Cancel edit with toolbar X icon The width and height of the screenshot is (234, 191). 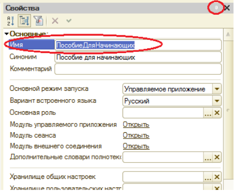[x=55, y=21]
